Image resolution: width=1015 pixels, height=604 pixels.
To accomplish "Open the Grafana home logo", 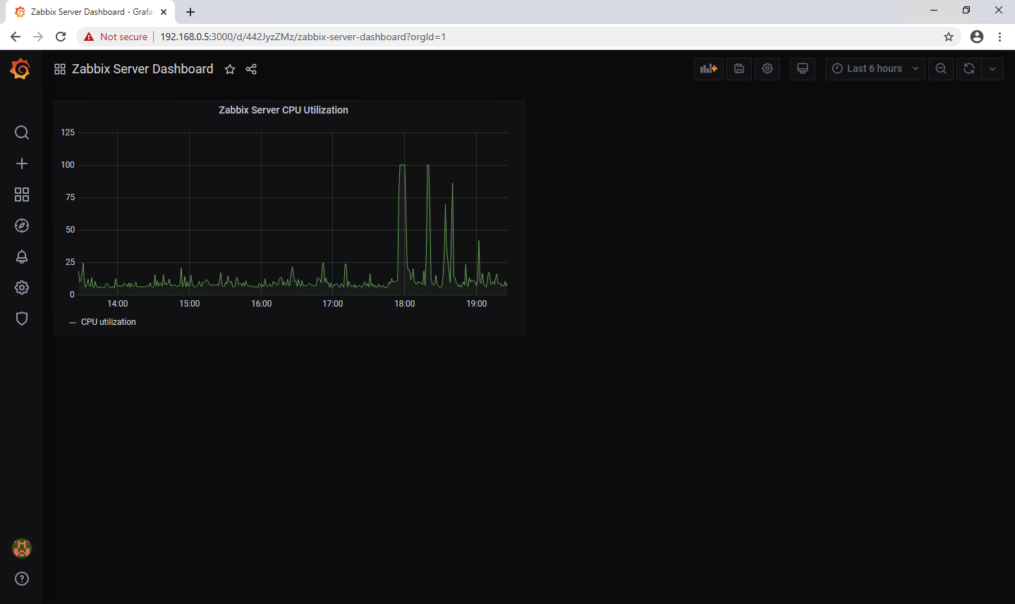I will point(20,68).
